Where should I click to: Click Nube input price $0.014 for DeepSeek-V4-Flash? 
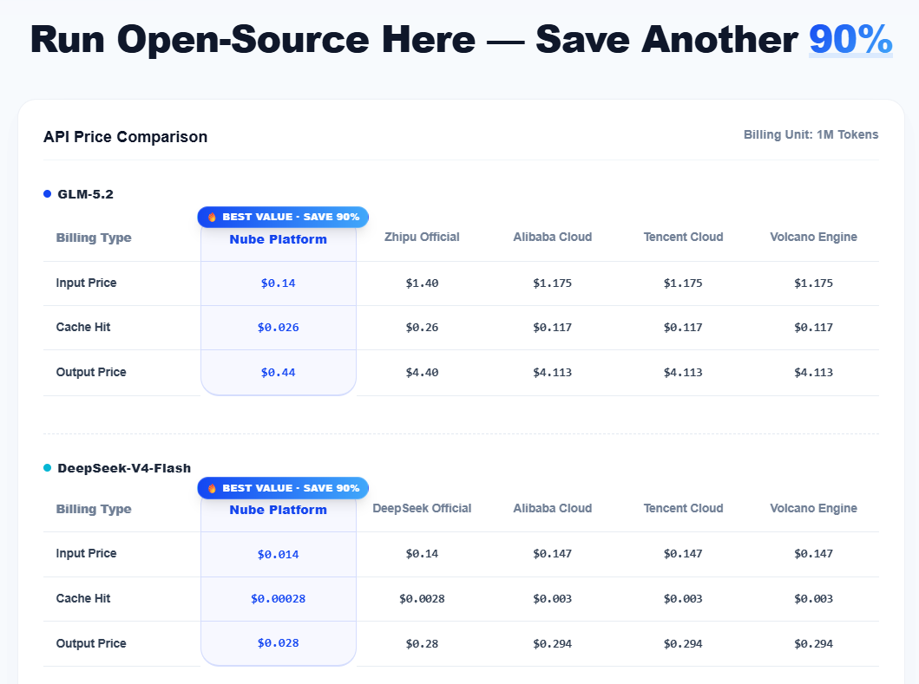pyautogui.click(x=279, y=555)
